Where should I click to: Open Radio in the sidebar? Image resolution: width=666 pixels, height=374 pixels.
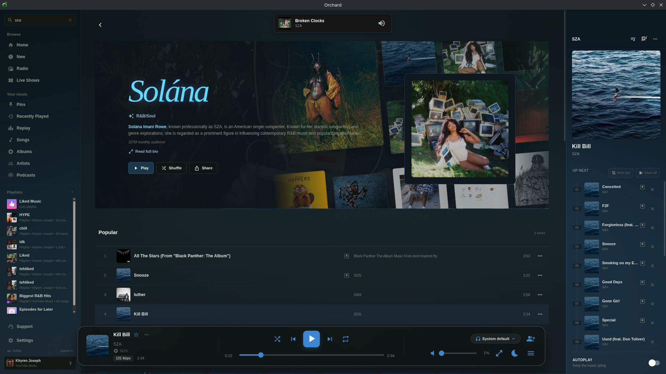pyautogui.click(x=40, y=69)
